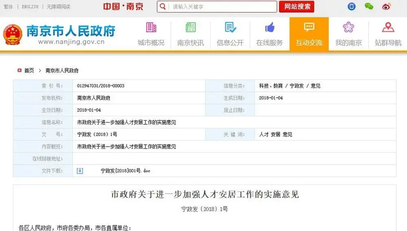Open the 站群导航 menu label
407x231 pixels.
tap(388, 43)
